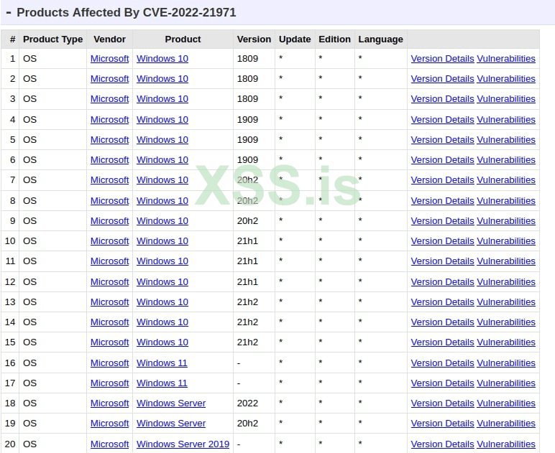The height and width of the screenshot is (453, 555).
Task: Open Microsoft vendor link in row 1
Action: point(110,59)
